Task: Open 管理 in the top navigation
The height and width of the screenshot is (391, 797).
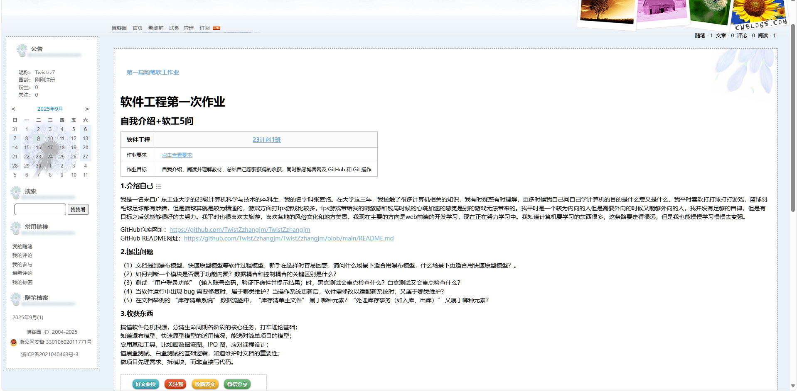Action: (189, 28)
